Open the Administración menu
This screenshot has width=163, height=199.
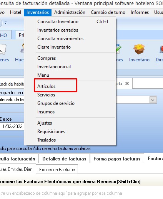coord(70,12)
